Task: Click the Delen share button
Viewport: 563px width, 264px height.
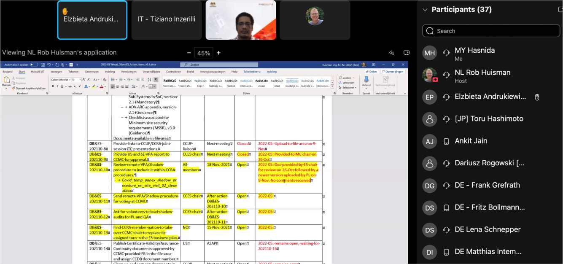Action: (x=371, y=72)
